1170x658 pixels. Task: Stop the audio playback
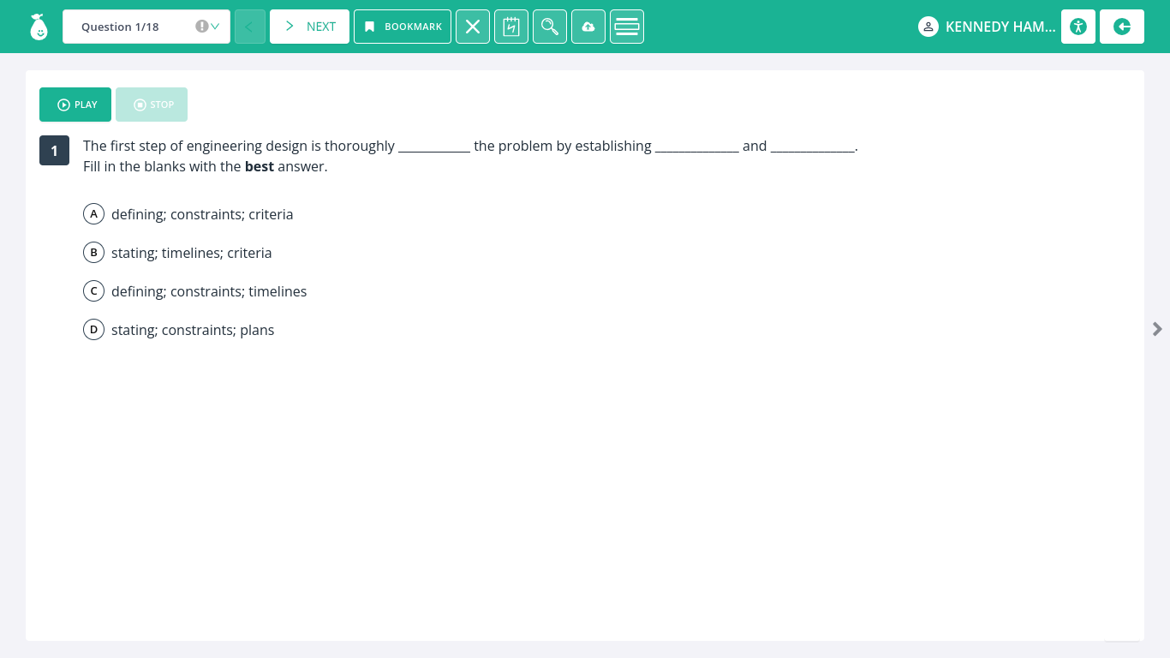point(152,105)
